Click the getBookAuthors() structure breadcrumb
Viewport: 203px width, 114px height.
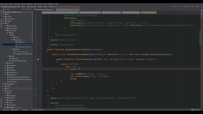pyautogui.click(x=111, y=13)
